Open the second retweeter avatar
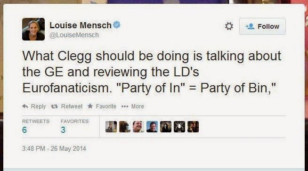308x171 pixels. tap(125, 127)
